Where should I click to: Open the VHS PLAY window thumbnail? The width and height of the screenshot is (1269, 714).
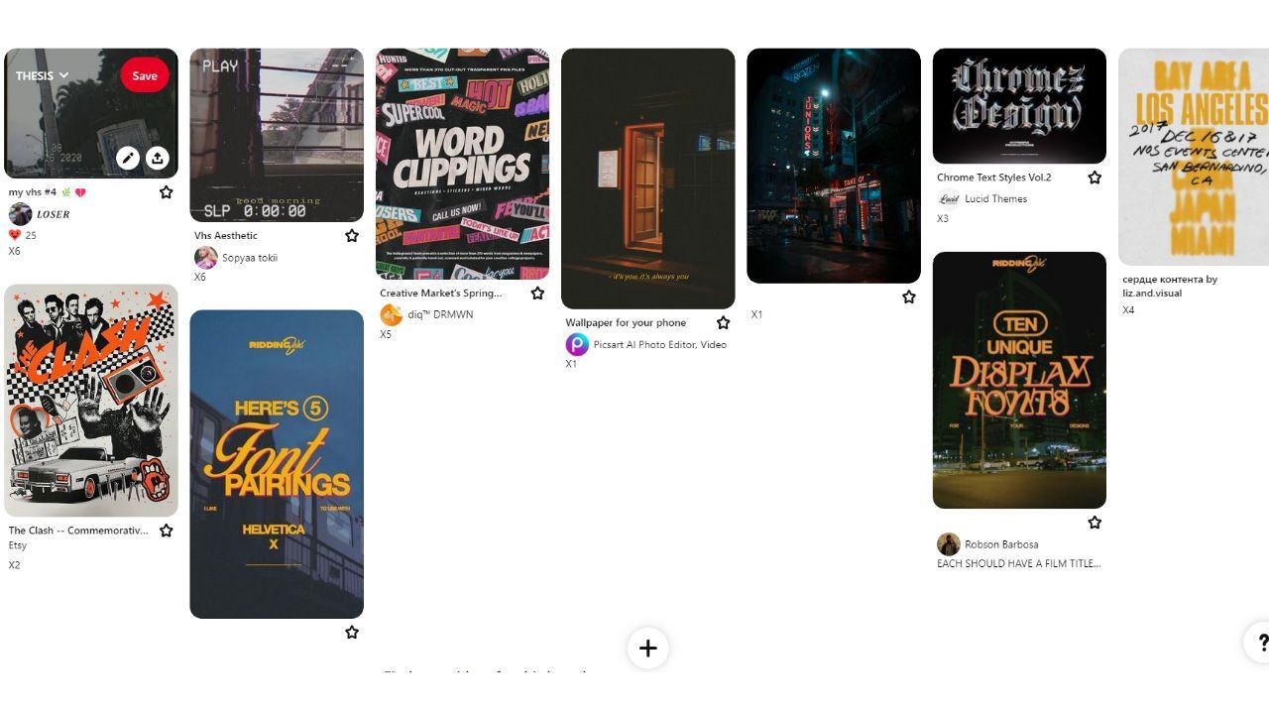277,135
